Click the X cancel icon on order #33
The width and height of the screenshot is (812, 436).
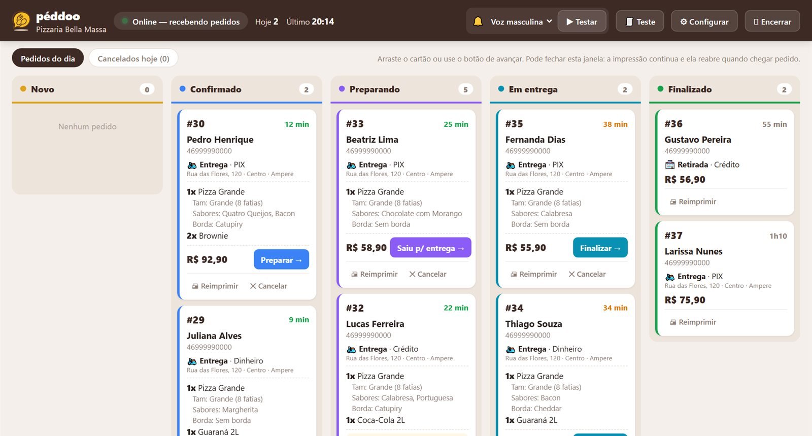413,274
